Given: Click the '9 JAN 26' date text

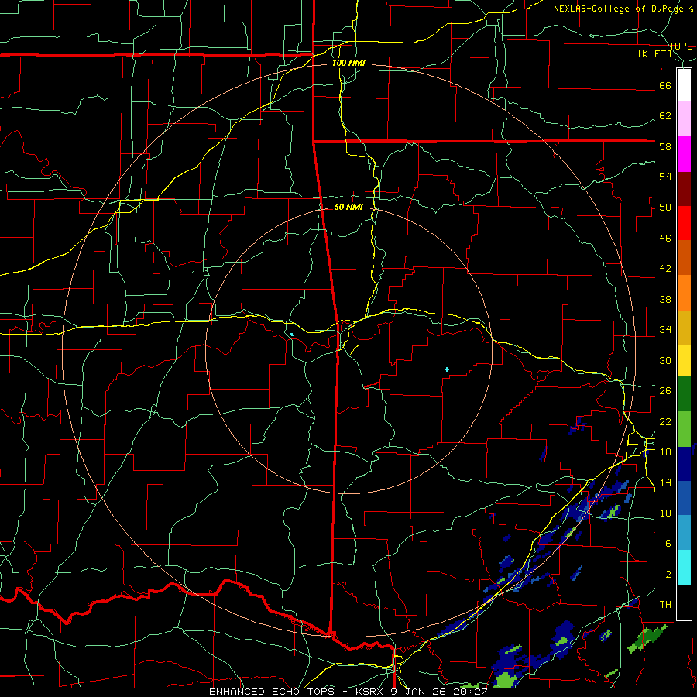Looking at the screenshot, I should coord(418,692).
